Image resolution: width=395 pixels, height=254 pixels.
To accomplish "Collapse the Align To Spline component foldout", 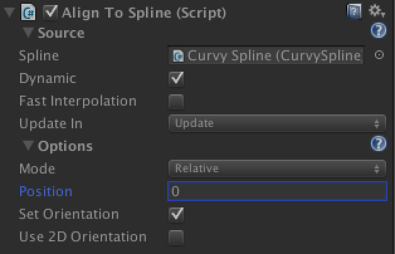I will tap(9, 13).
